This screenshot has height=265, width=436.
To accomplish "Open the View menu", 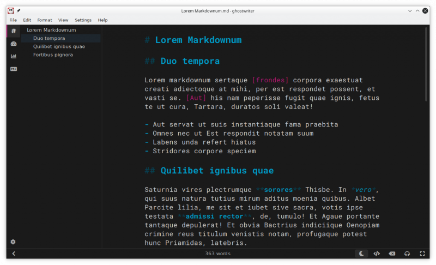I will [x=63, y=20].
